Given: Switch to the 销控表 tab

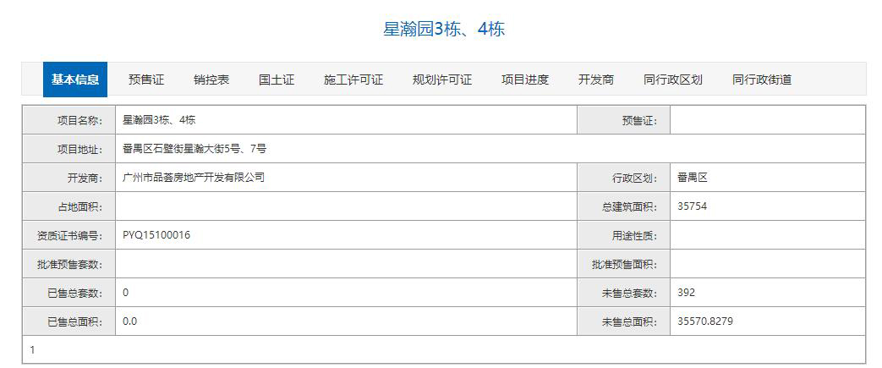Looking at the screenshot, I should (x=211, y=80).
